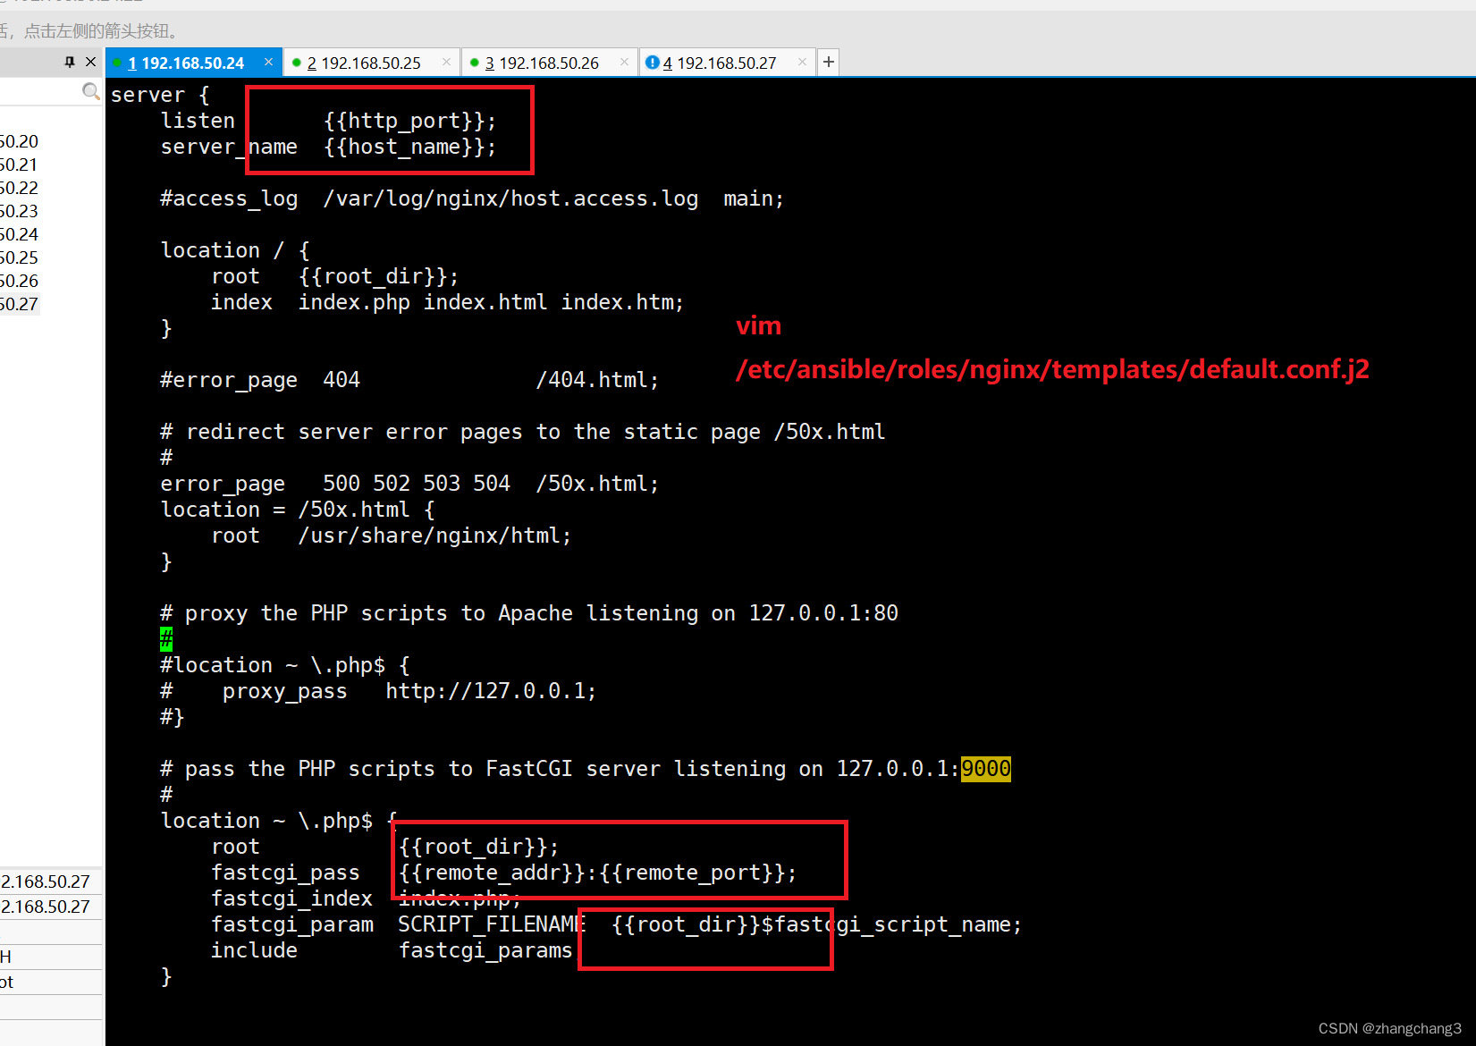Viewport: 1476px width, 1046px height.
Task: Select session entry ending 50.25
Action: point(19,257)
